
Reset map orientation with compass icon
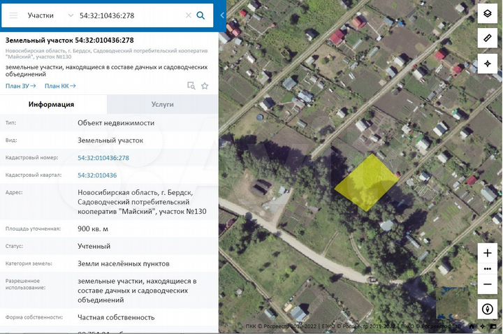(x=487, y=309)
